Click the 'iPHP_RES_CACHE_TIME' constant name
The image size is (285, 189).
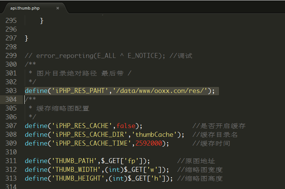[x=91, y=143]
